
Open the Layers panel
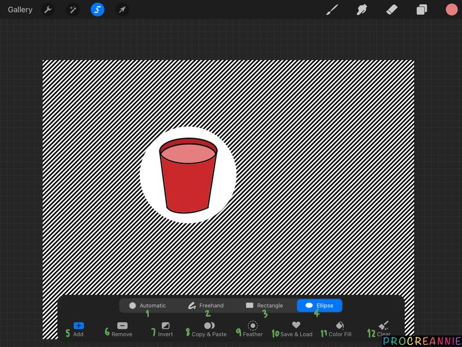pyautogui.click(x=421, y=10)
